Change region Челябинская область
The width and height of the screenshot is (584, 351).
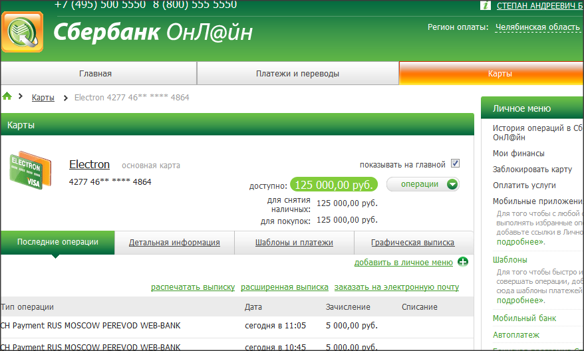point(537,27)
